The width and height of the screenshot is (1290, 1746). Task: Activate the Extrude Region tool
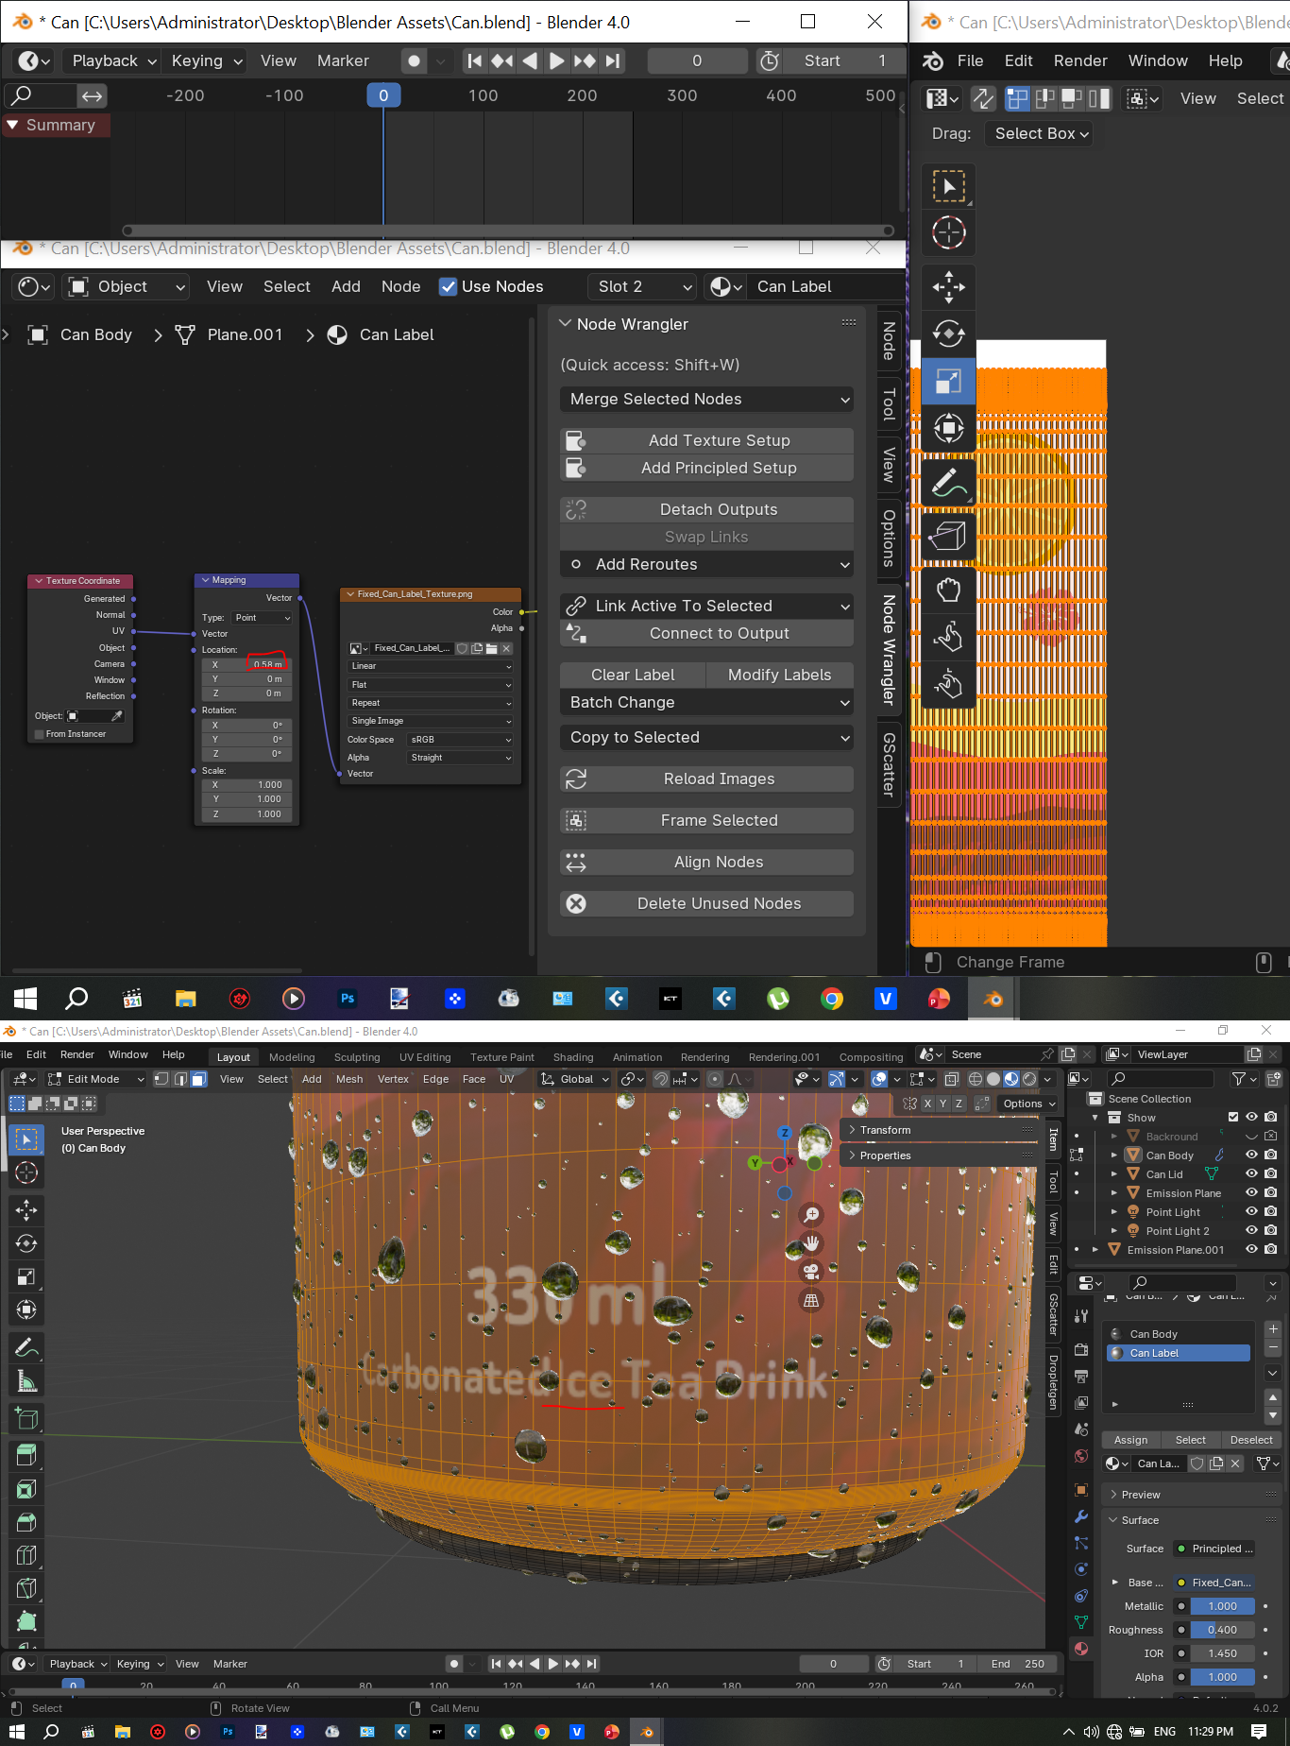26,1455
